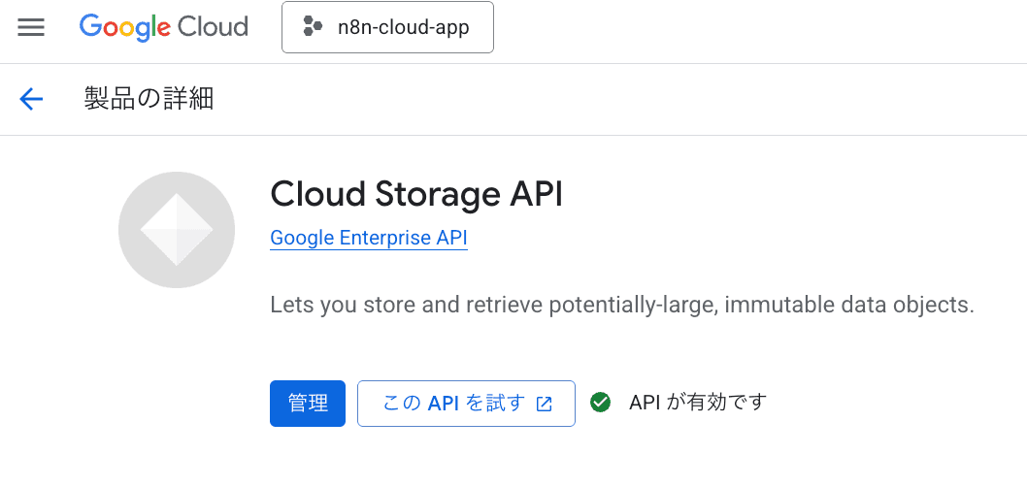Click the white diamond inside the API logo

tap(177, 230)
